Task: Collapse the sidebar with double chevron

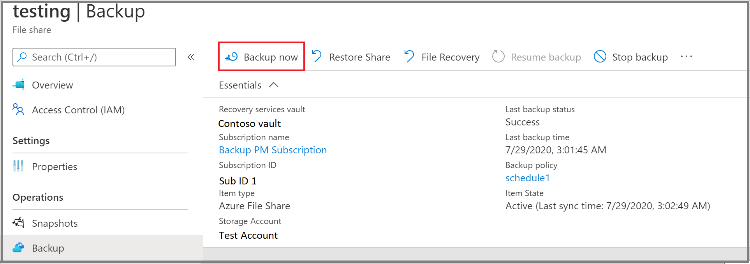Action: pyautogui.click(x=191, y=57)
